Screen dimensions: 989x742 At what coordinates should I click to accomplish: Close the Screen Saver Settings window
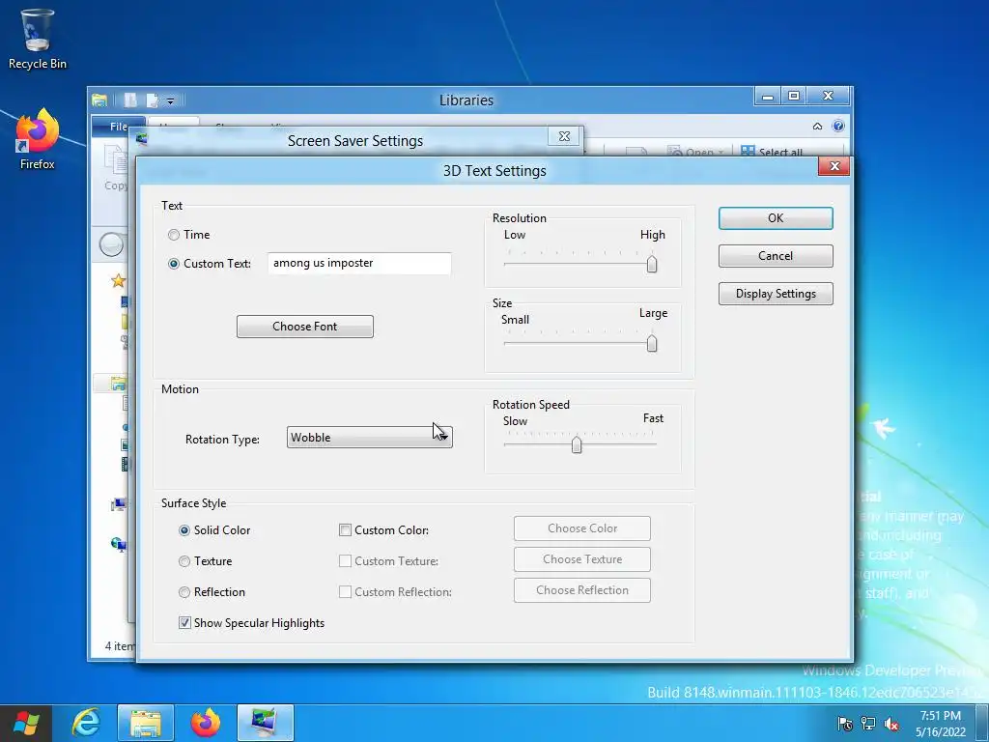point(564,136)
